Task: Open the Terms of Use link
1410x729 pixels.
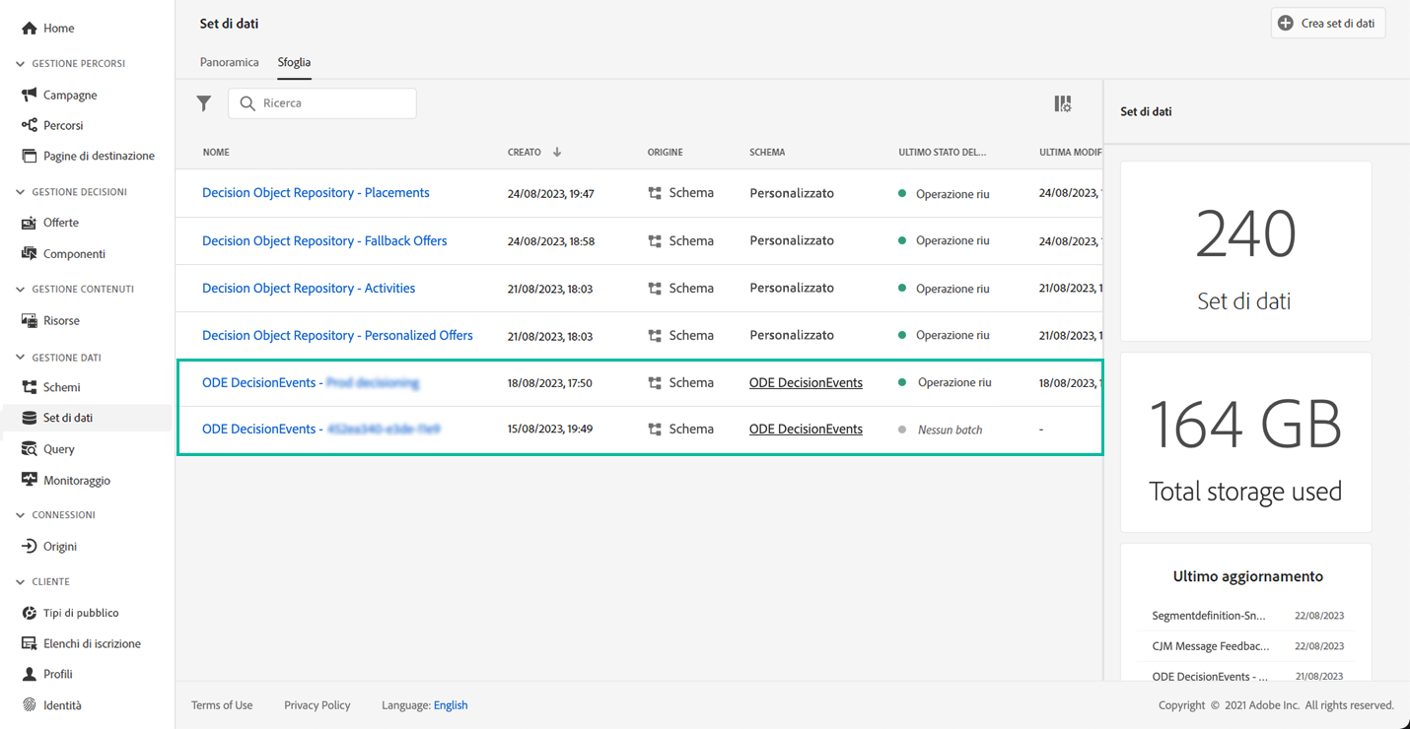Action: [x=222, y=705]
